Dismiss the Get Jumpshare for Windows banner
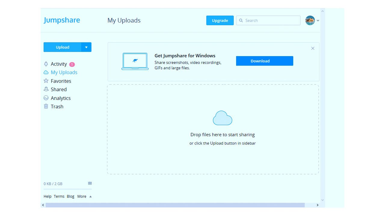Screen dimensions: 385x216 [x=313, y=48]
